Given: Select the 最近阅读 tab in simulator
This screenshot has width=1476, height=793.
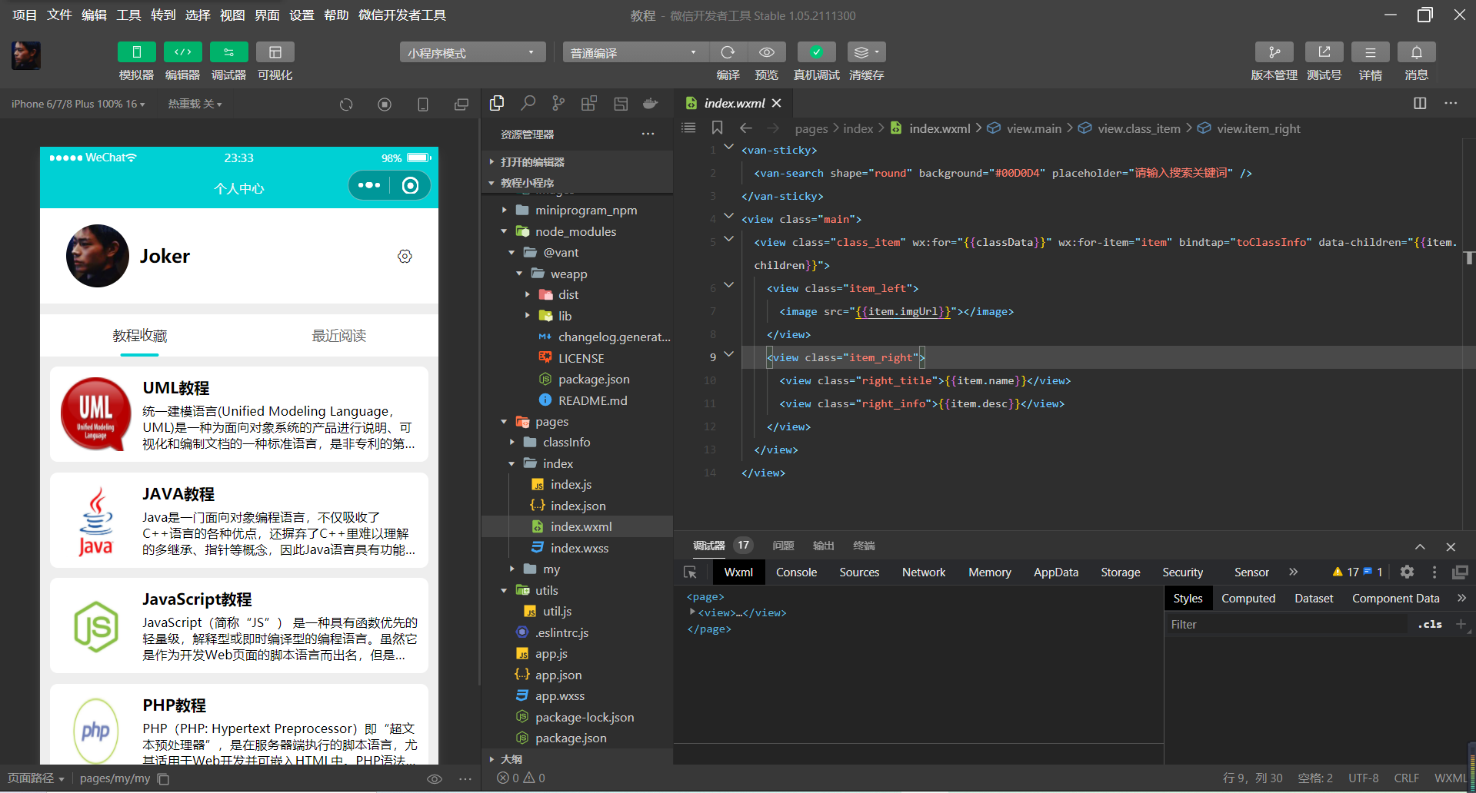Looking at the screenshot, I should (338, 336).
